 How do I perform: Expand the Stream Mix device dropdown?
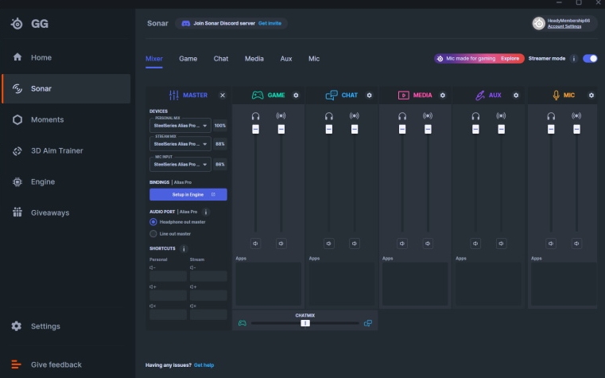click(180, 144)
